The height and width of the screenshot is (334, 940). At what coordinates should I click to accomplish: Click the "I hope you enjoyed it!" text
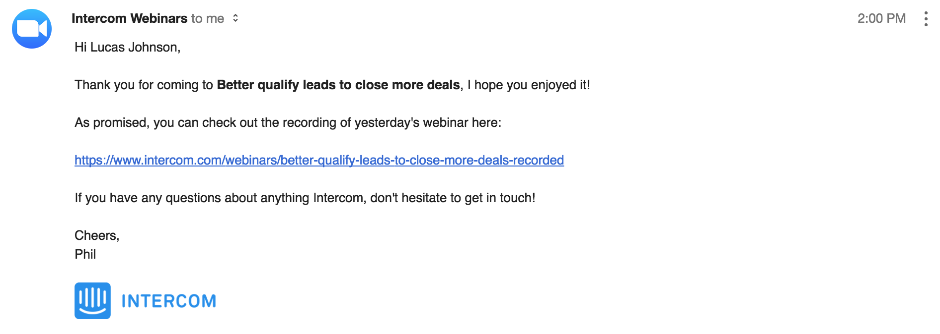529,85
